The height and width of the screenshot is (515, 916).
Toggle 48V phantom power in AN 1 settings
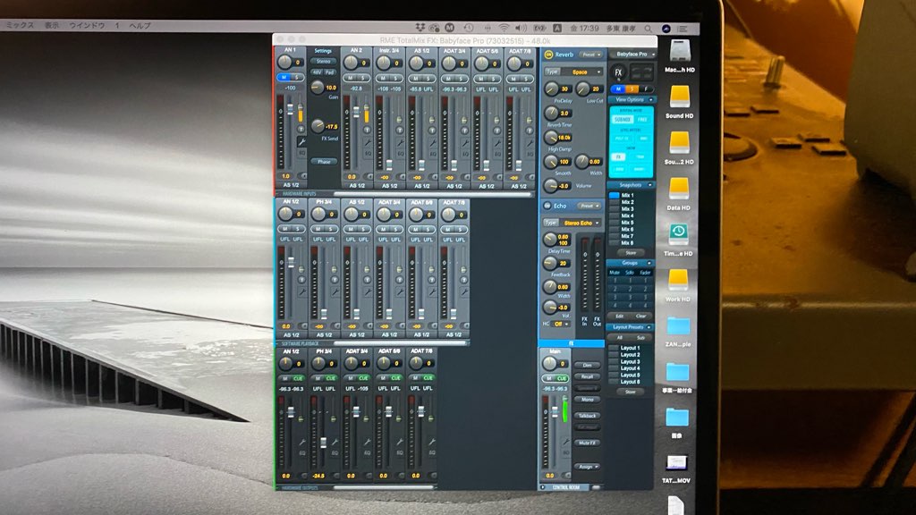point(317,72)
